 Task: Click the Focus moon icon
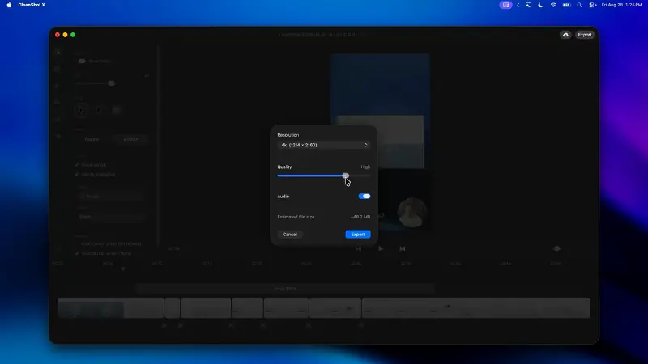click(x=540, y=5)
